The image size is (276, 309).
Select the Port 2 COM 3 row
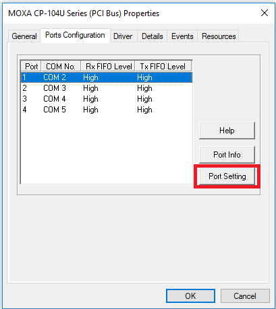click(107, 88)
